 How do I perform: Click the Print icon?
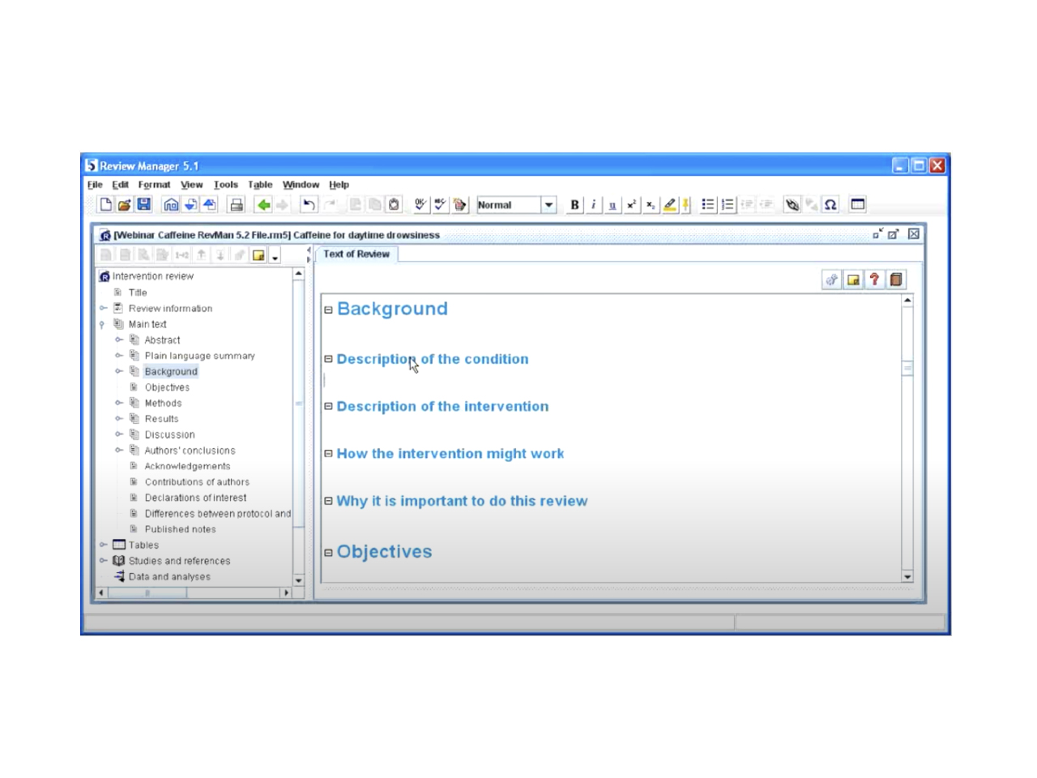[236, 205]
